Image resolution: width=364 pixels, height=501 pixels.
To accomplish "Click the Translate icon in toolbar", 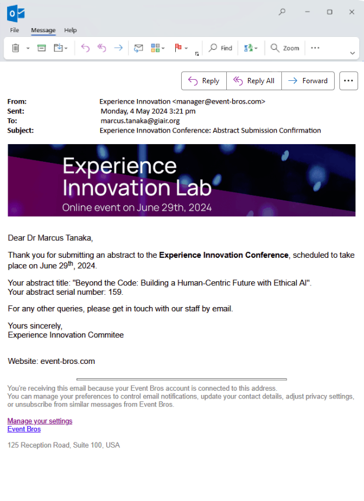I will click(248, 48).
